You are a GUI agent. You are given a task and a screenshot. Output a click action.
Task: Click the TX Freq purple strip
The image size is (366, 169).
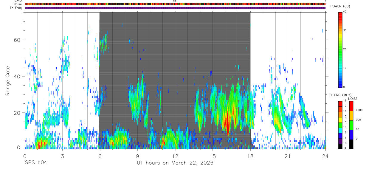[x=175, y=8]
